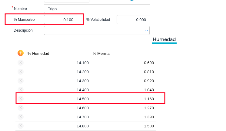Edit the Nombre field containing Trigo

point(97,9)
